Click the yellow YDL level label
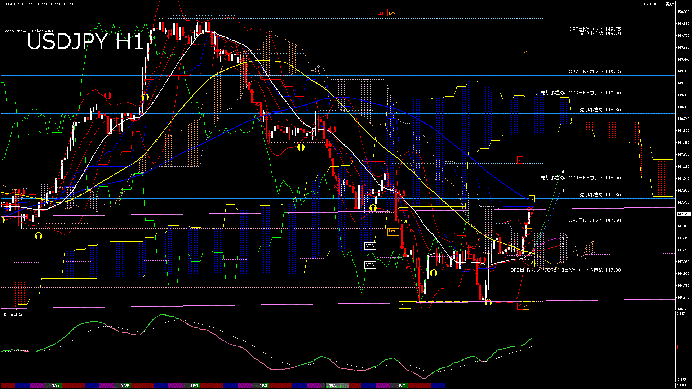The image size is (692, 389). tap(404, 305)
